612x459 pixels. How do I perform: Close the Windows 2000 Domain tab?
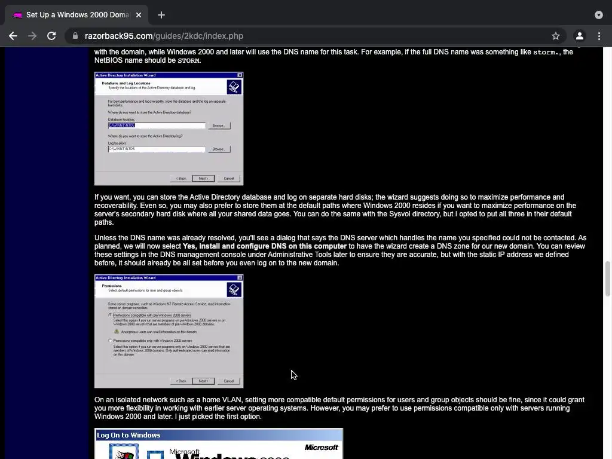139,15
